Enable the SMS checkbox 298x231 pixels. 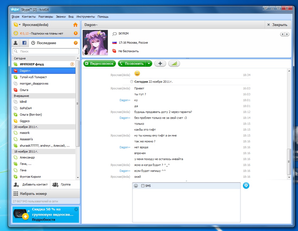click(x=143, y=186)
